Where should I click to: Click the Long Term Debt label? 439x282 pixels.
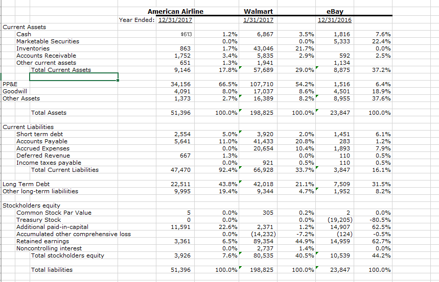point(26,184)
